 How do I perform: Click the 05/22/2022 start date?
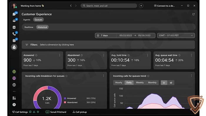[x=126, y=35]
